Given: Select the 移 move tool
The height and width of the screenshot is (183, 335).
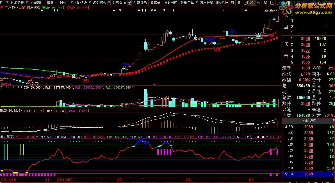Looking at the screenshot, I should coord(266,3).
